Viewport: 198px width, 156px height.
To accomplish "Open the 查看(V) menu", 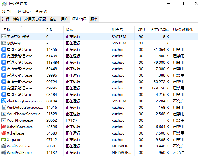I will pos(41,11).
